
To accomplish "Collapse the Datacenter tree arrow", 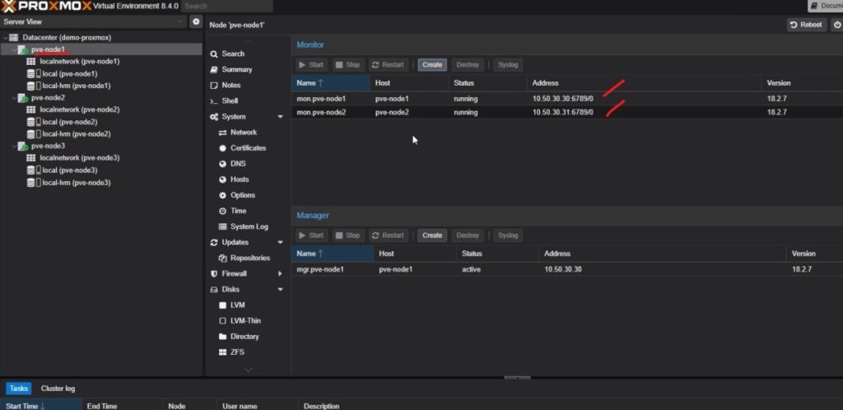I will (6, 38).
